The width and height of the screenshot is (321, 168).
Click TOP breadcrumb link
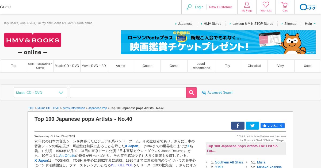click(x=31, y=108)
